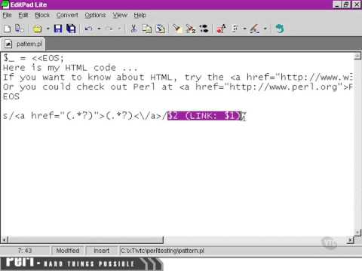Click the horizontal scrollbar left arrow
The width and height of the screenshot is (362, 271).
pos(5,240)
